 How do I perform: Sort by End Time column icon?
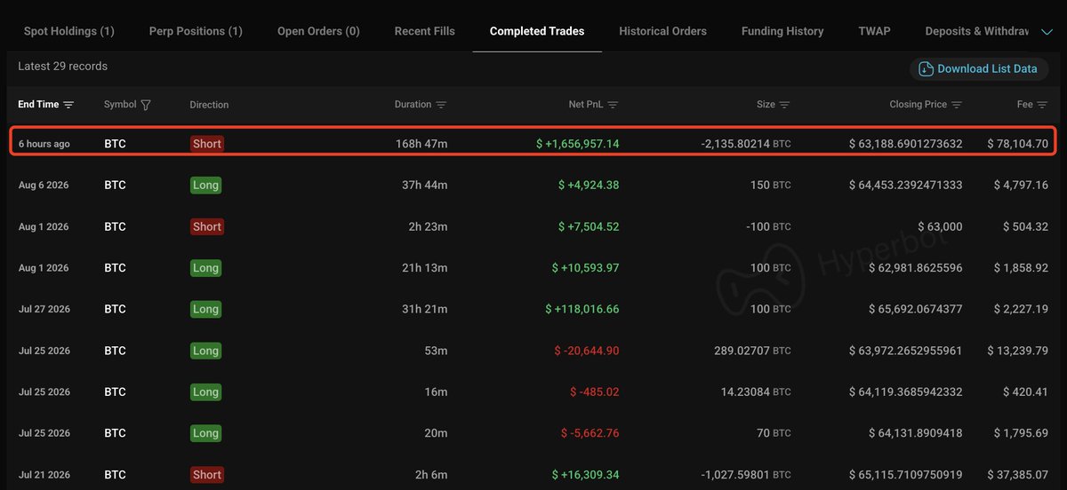click(x=68, y=105)
